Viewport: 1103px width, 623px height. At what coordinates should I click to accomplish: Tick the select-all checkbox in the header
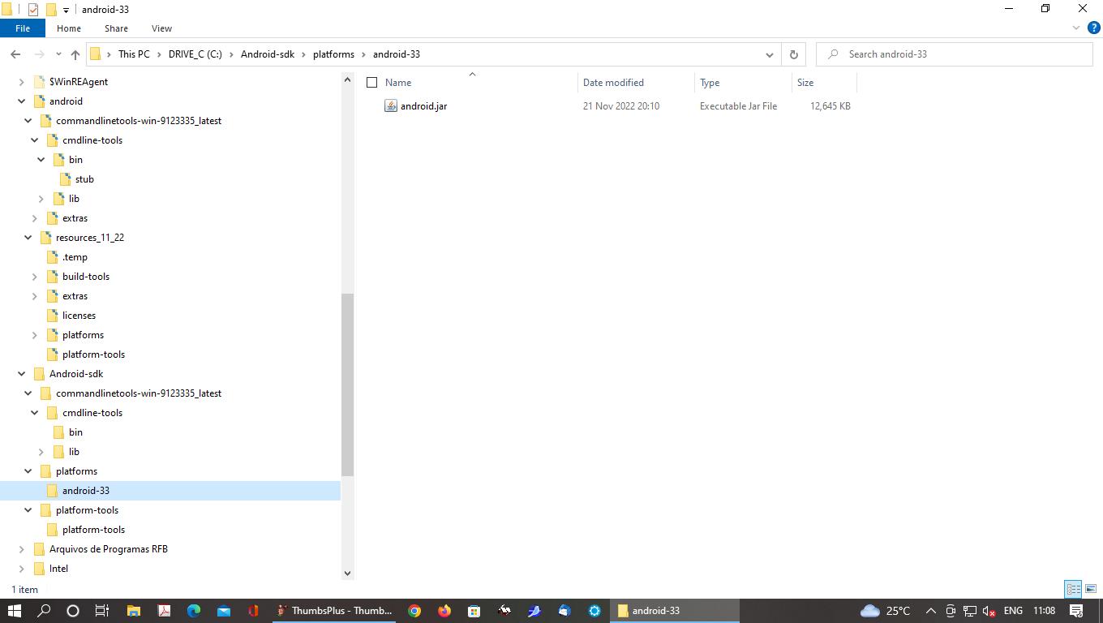point(372,83)
